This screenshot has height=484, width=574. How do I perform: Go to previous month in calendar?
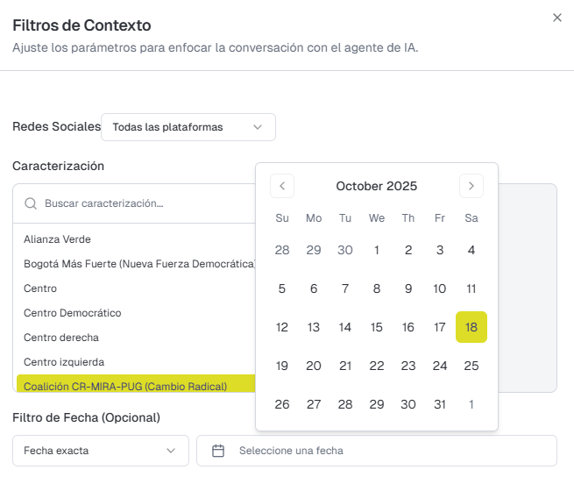tap(282, 186)
